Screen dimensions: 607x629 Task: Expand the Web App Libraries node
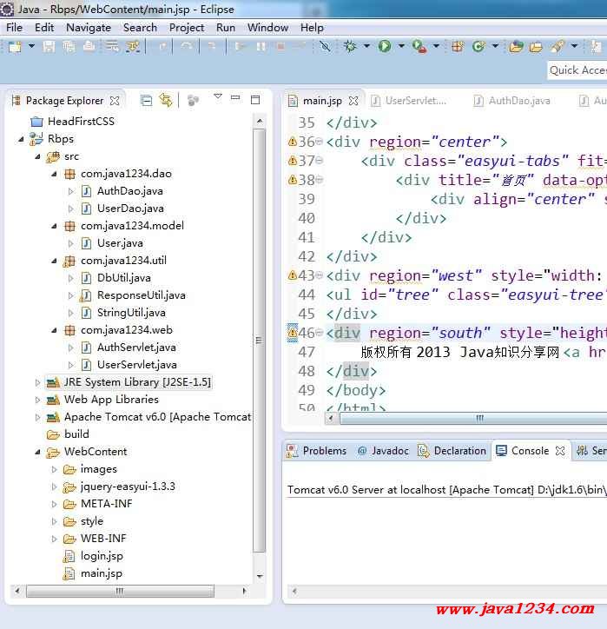tap(37, 400)
